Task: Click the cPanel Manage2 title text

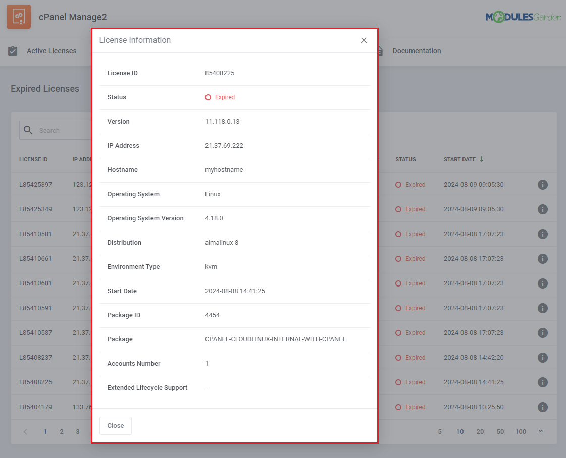Action: (73, 17)
